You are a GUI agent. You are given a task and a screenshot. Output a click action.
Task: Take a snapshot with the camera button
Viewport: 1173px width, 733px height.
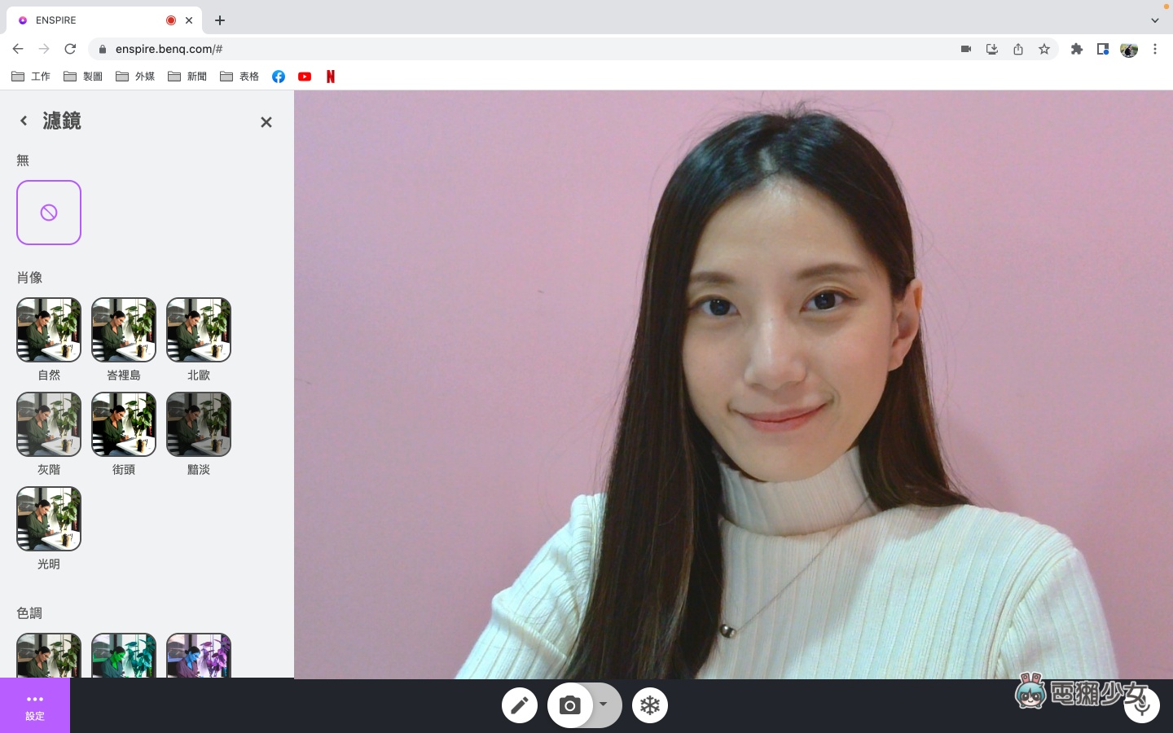[x=570, y=705]
